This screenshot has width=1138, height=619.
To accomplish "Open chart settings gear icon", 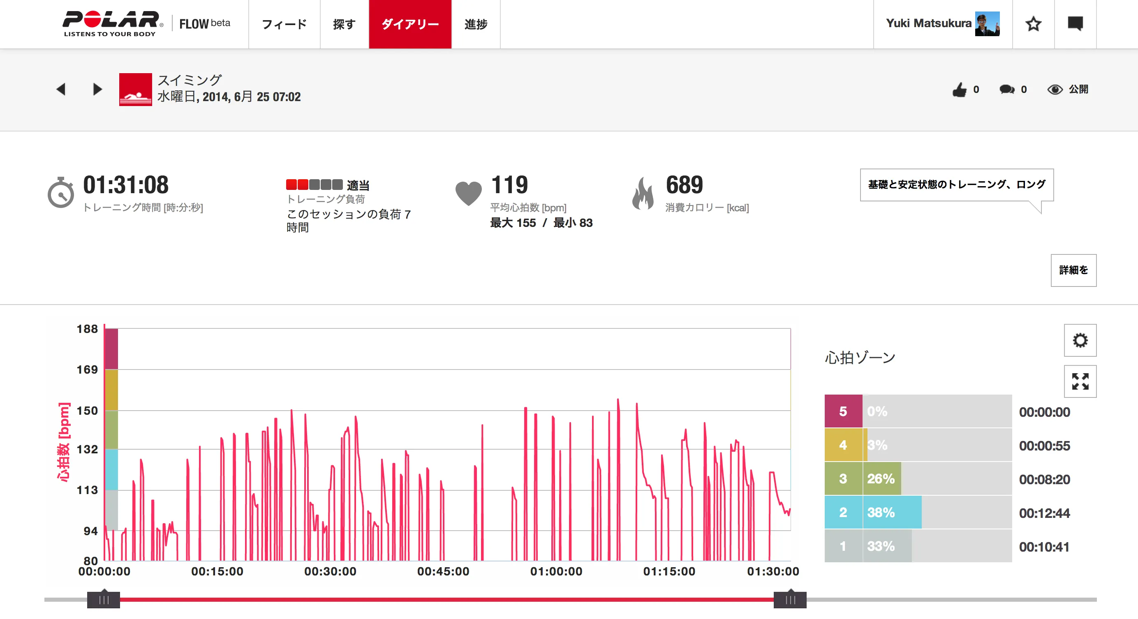I will point(1080,340).
